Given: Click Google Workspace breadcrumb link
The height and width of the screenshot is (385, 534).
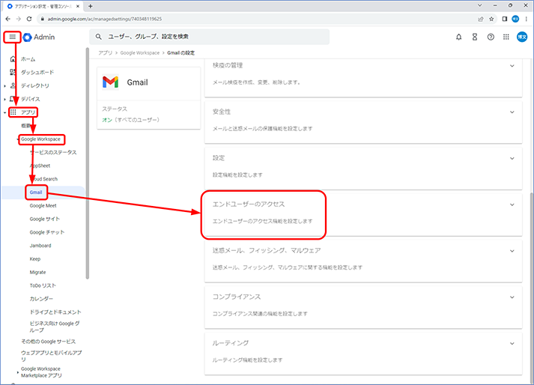Looking at the screenshot, I should click(139, 53).
